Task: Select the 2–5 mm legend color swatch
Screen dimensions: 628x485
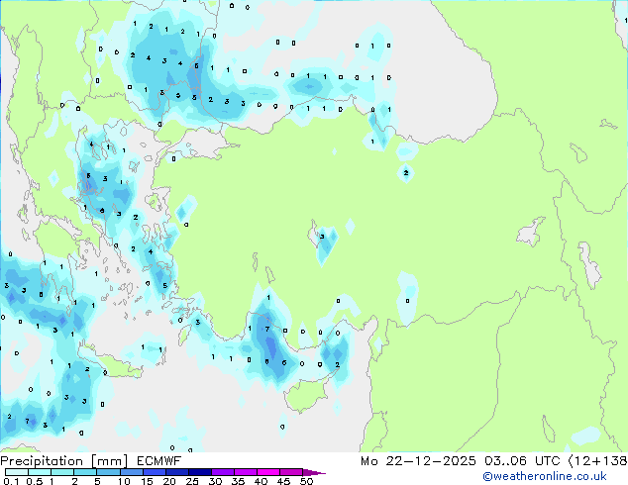Action: click(x=85, y=472)
